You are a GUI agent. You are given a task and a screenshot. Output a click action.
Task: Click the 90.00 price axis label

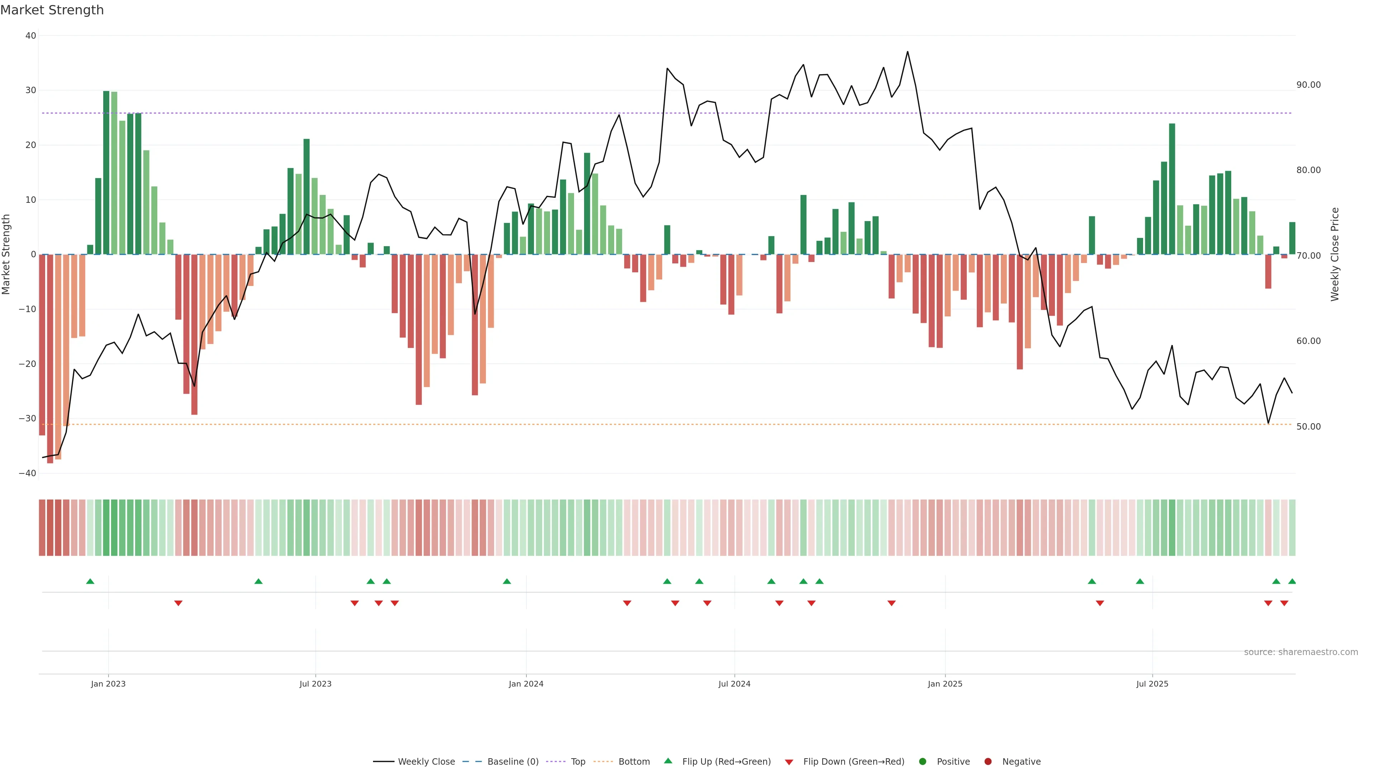click(x=1308, y=85)
